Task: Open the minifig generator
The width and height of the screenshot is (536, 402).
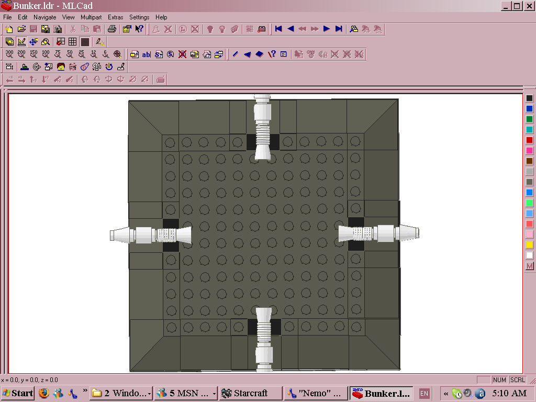Action: click(61, 66)
